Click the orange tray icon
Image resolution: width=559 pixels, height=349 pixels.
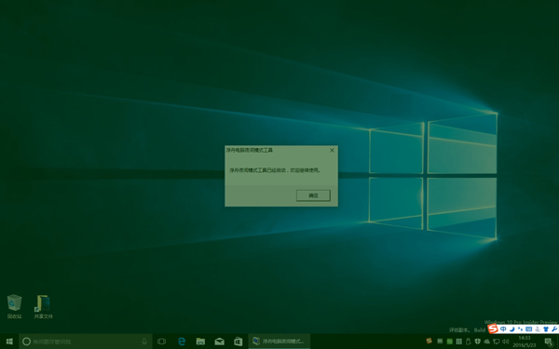click(429, 341)
